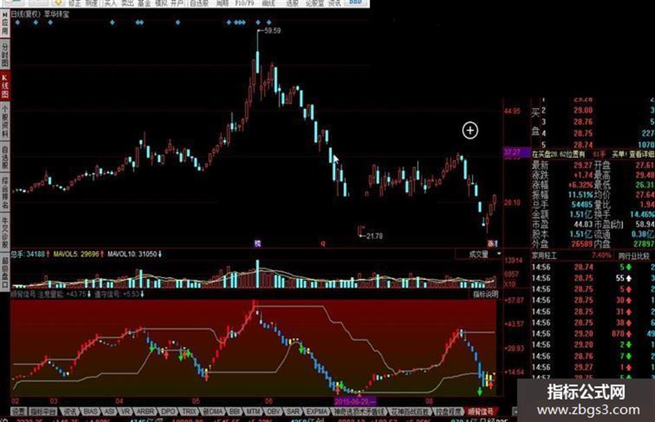Open the 花神百战百胜 indicator tab

coord(410,412)
